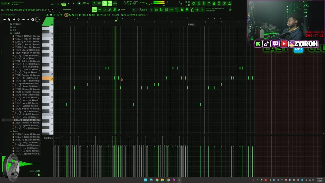325x183 pixels.
Task: Open the Piano roll view button in main toolbar
Action: (x=161, y=10)
